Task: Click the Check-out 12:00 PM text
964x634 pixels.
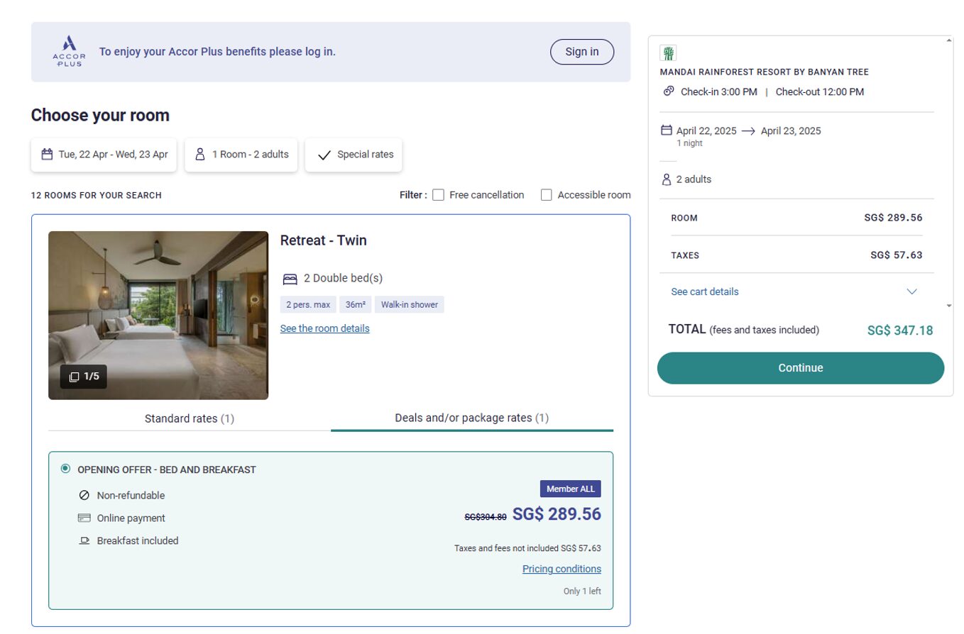Action: coord(820,91)
